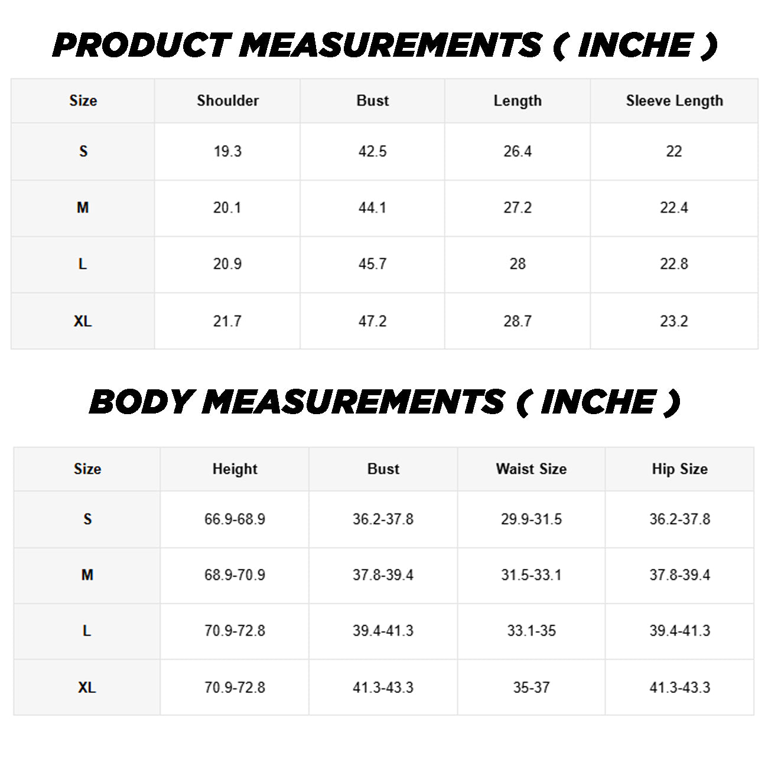Select waist size range 31.5-33.1
Viewport: 768px width, 768px height.
(531, 575)
